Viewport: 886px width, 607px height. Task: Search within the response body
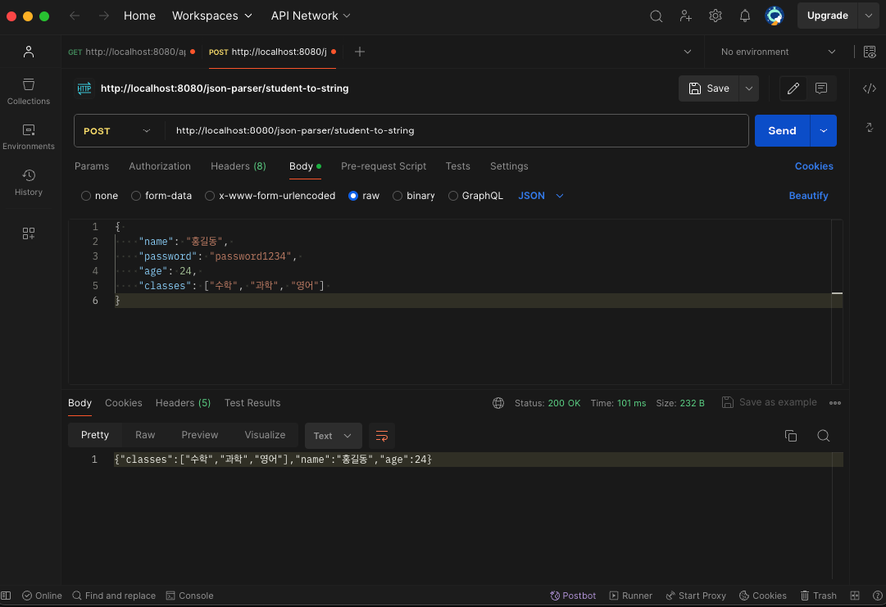pos(823,436)
